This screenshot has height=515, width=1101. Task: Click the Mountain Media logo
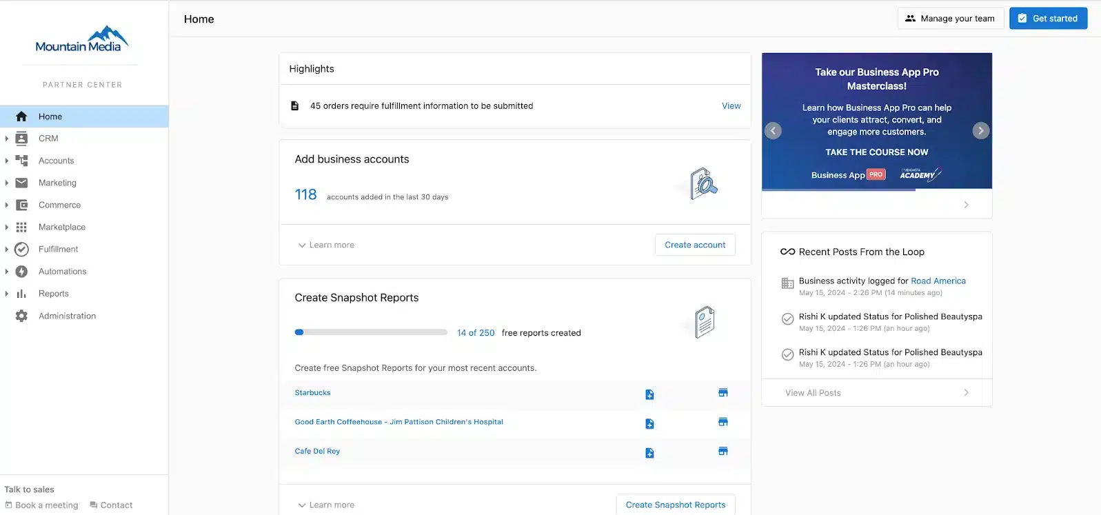(82, 39)
